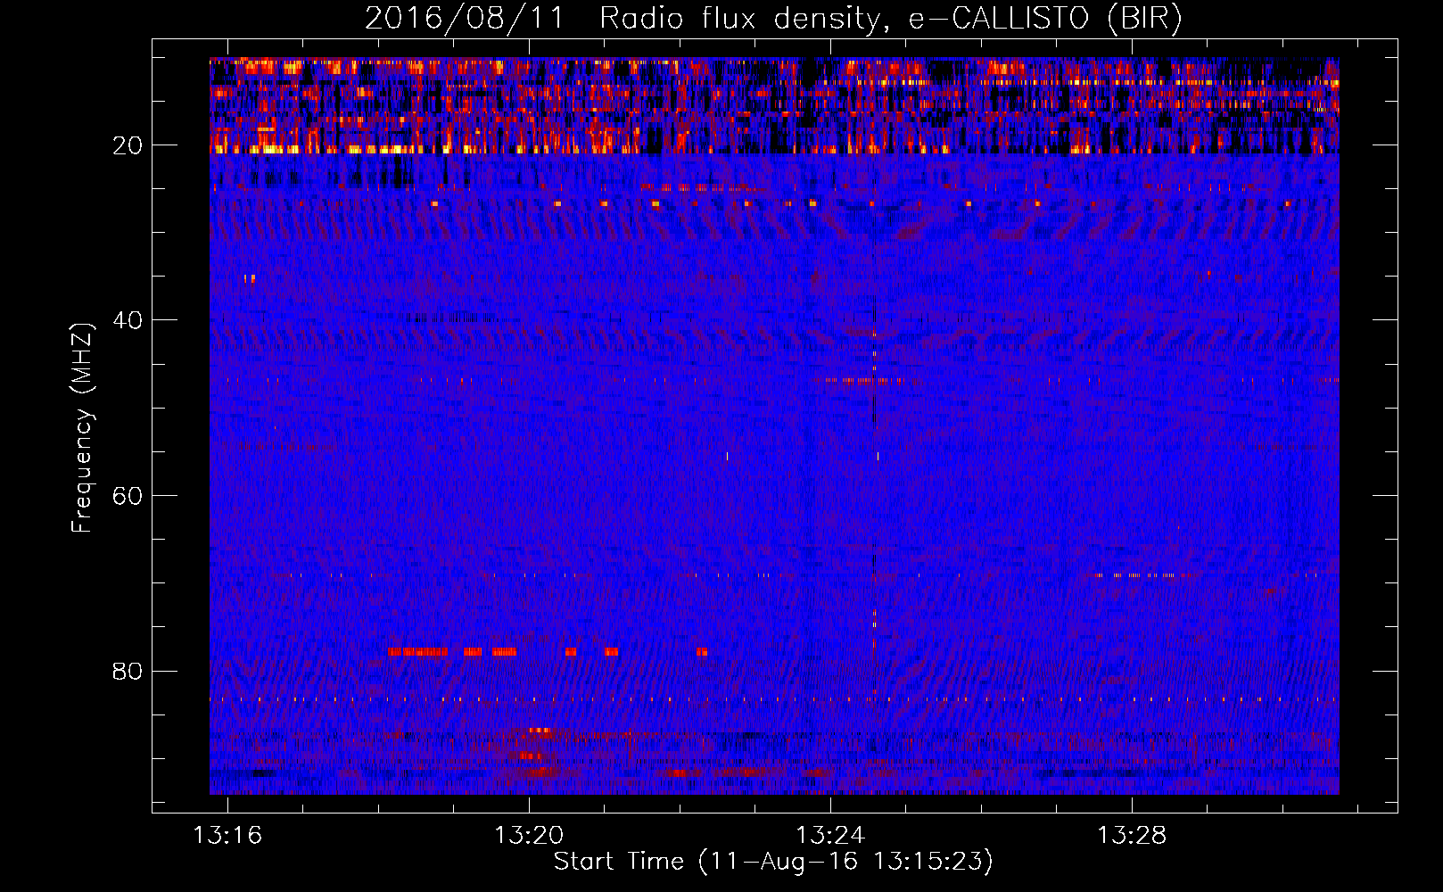Screen dimensions: 1443x892
Task: Click the "13:16" time tick label
Action: coord(227,836)
